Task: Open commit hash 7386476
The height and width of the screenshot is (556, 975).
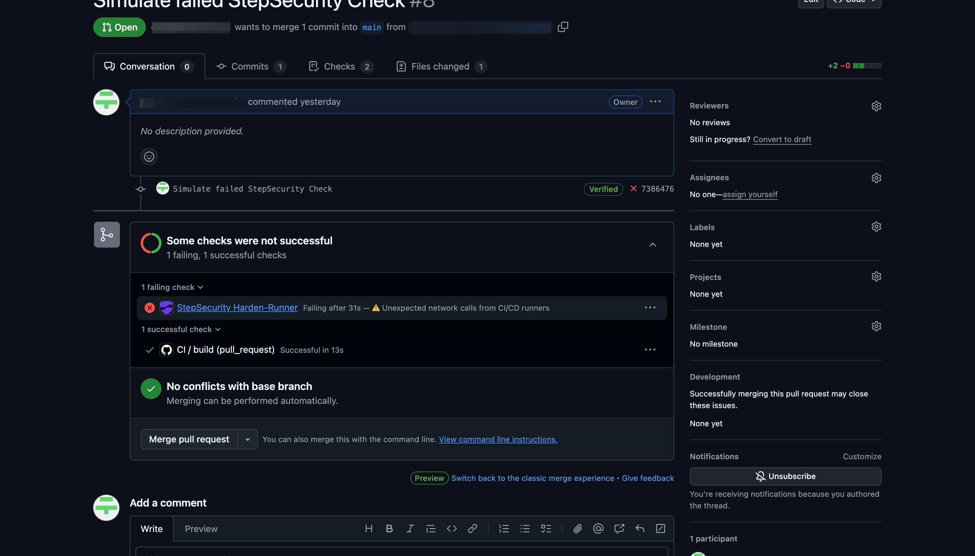Action: click(x=657, y=189)
